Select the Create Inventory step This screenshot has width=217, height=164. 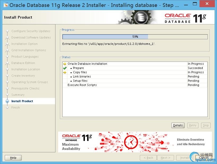click(x=23, y=76)
